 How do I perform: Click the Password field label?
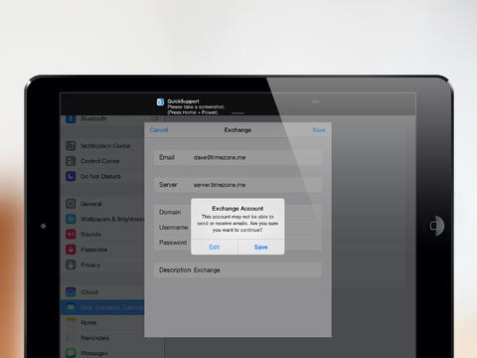[173, 243]
